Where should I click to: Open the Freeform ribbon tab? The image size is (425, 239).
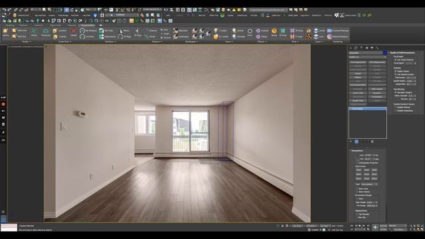pos(23,25)
